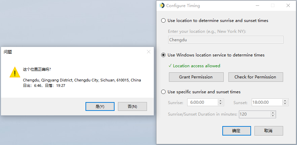Close the 问题 dialog with X

click(149, 52)
